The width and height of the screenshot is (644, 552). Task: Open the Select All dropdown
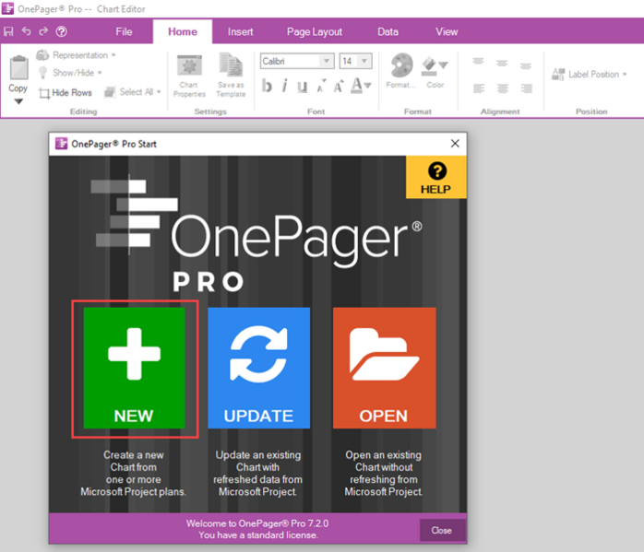pyautogui.click(x=132, y=92)
